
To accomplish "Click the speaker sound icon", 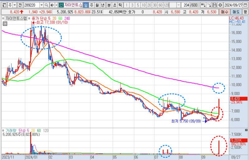I will click(52, 5).
